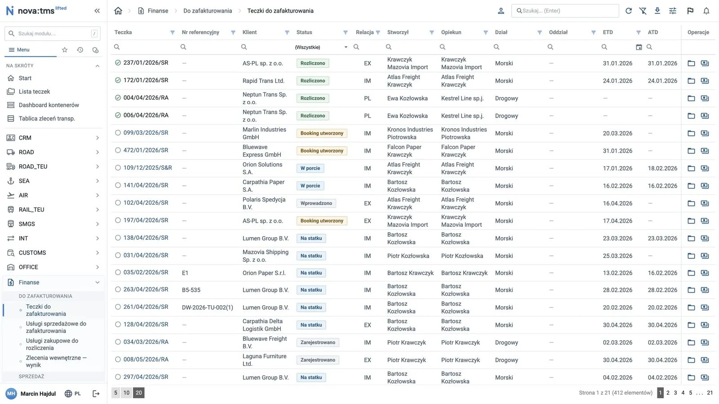Viewport: 719px width, 404px height.
Task: Clear filters using the crossed funnel icon
Action: [x=643, y=11]
